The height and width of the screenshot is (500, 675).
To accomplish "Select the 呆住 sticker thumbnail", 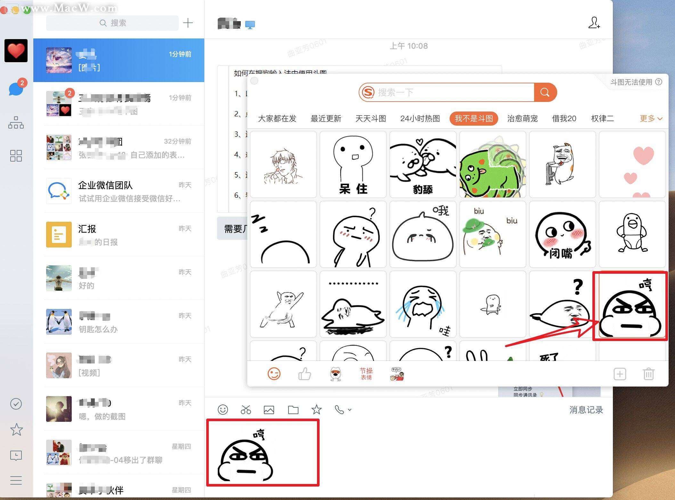I will click(x=353, y=164).
